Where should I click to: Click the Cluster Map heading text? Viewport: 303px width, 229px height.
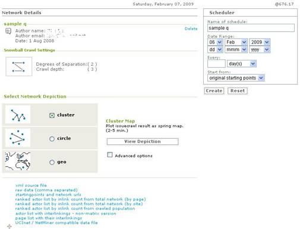121,121
